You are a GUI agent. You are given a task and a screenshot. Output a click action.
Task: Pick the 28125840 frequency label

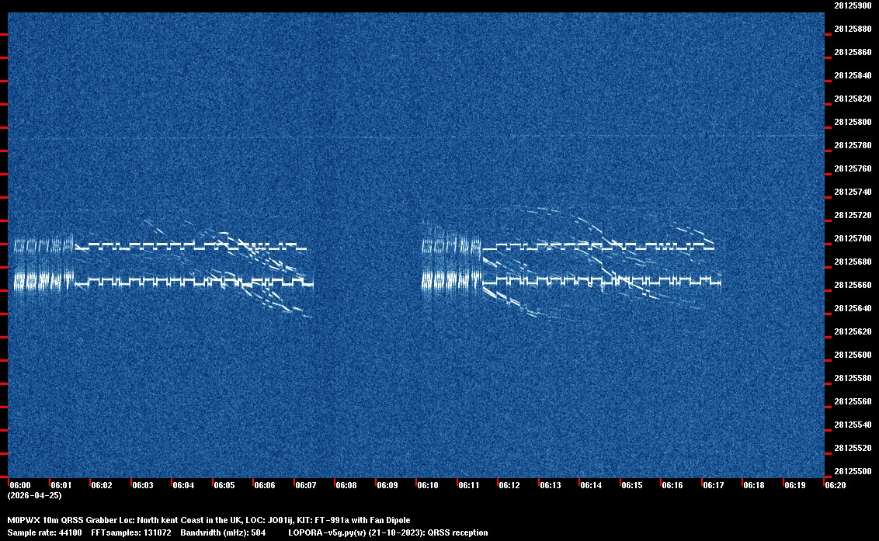pyautogui.click(x=853, y=75)
